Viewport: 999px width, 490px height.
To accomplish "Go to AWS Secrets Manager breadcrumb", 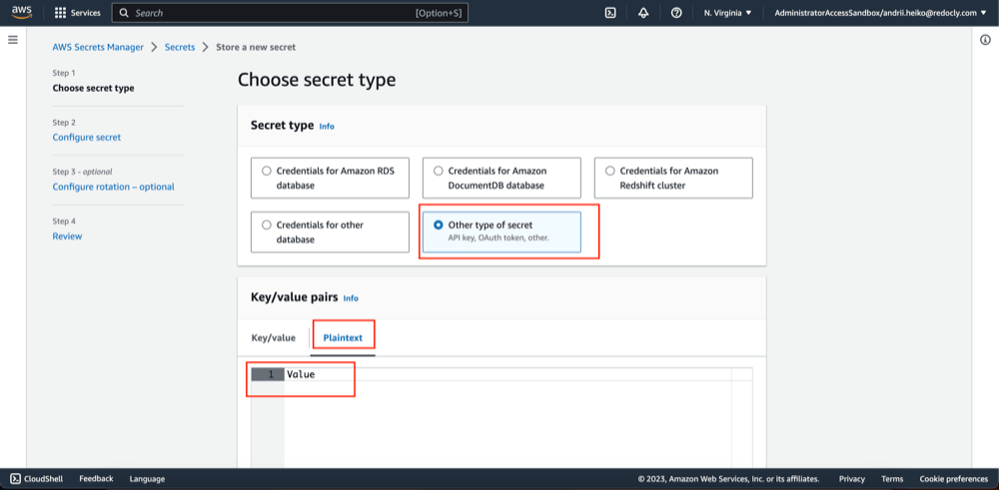I will [x=98, y=47].
